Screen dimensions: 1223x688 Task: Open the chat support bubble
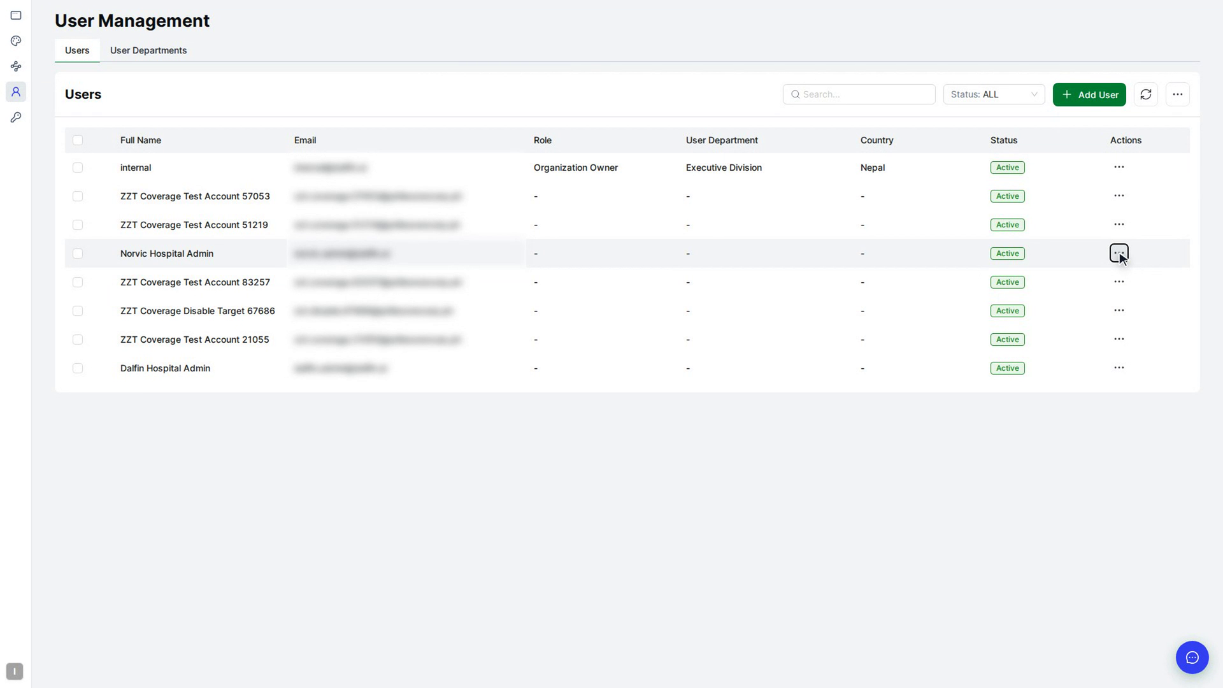pyautogui.click(x=1192, y=657)
